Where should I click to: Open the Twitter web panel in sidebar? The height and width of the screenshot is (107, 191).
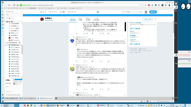[3, 28]
